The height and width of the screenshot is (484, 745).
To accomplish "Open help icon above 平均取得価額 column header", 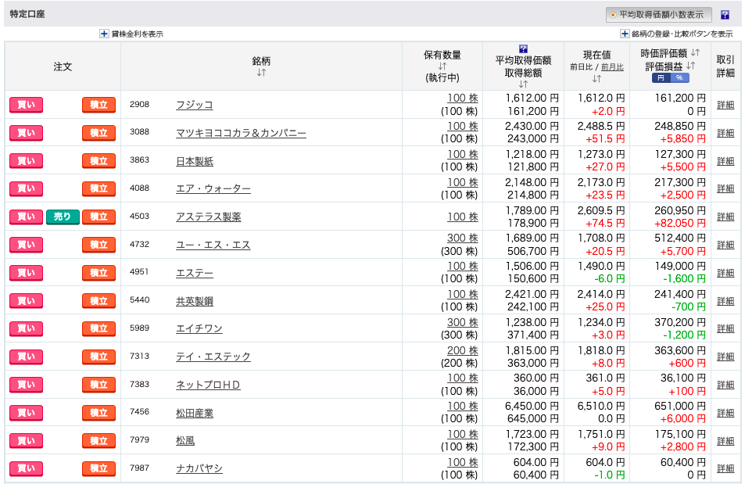I will coord(523,48).
